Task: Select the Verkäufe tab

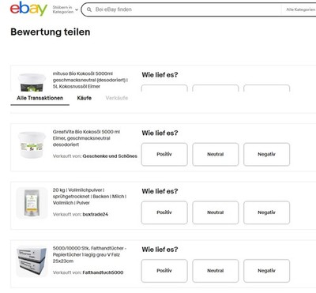Action: point(117,98)
